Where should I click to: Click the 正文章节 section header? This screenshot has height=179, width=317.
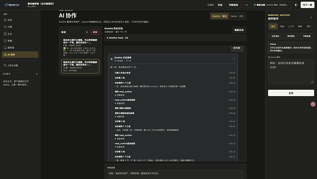[20, 74]
